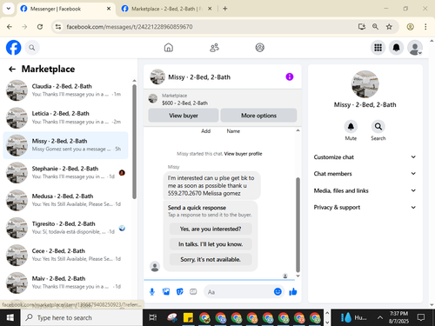
Task: Mute the chat with Missy
Action: 351,127
